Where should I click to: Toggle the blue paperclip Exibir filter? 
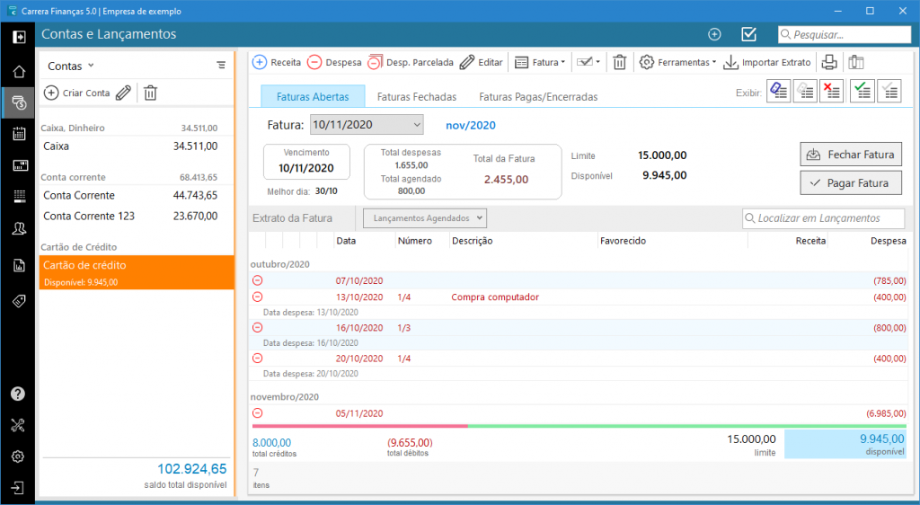pyautogui.click(x=778, y=91)
